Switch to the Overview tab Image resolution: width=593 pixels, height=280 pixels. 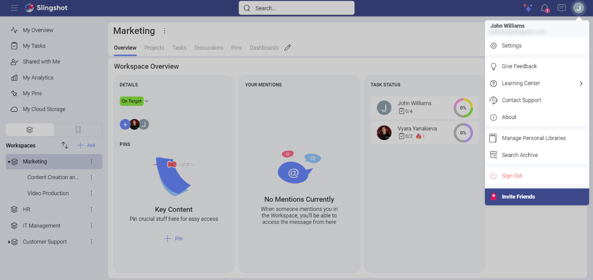(x=125, y=48)
